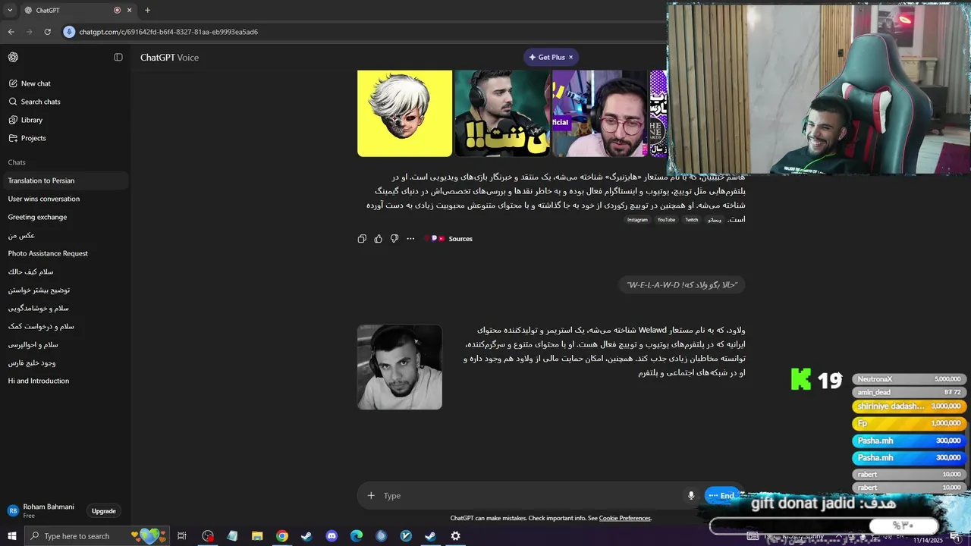The height and width of the screenshot is (546, 971).
Task: Give the response a thumbs up
Action: (379, 239)
